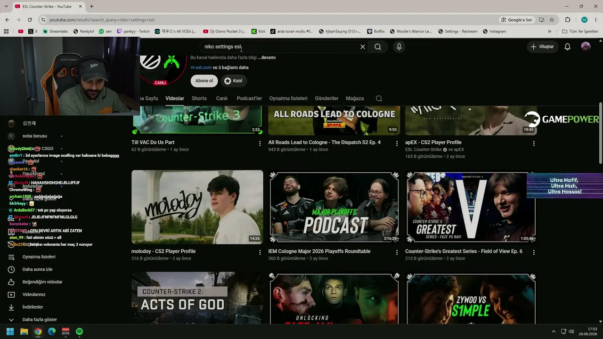
Task: Start voice search with the microphone
Action: (x=399, y=47)
